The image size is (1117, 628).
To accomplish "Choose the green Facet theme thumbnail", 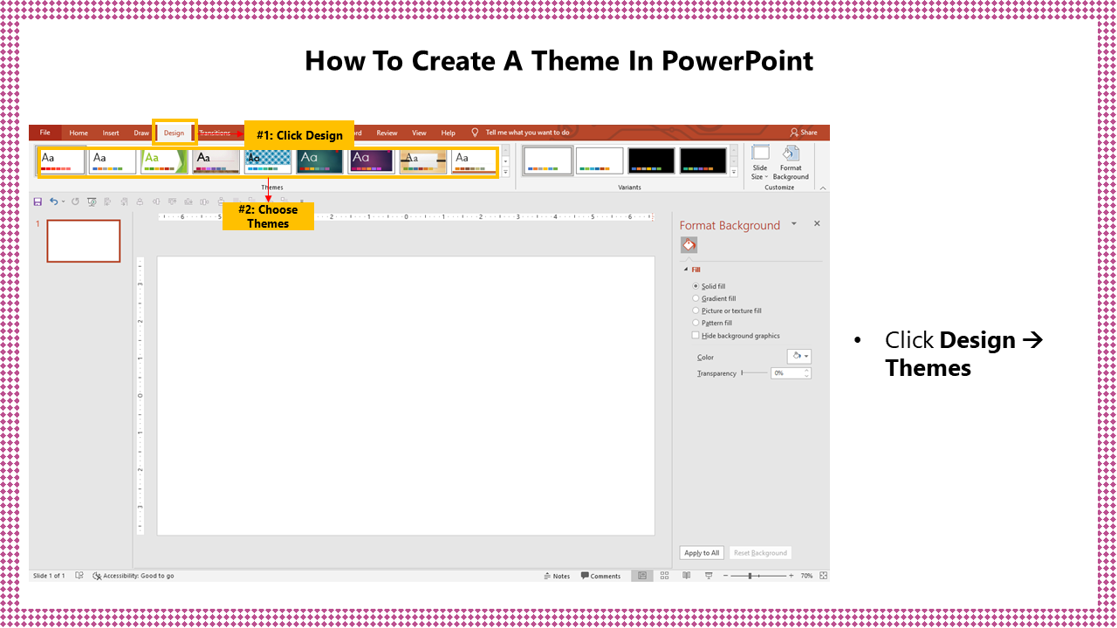I will [x=165, y=160].
